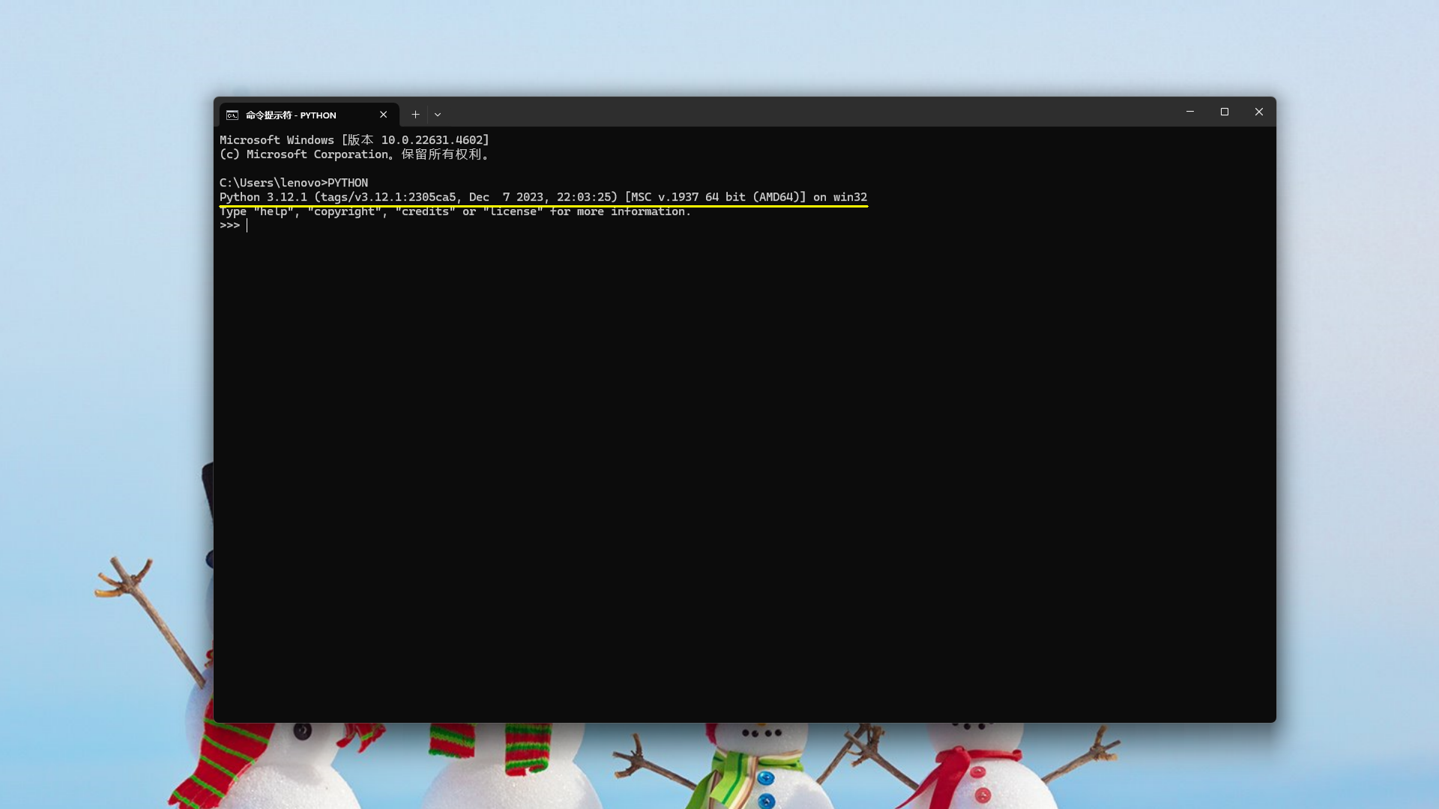Viewport: 1439px width, 809px height.
Task: Close the 命令提示符 - PYTHON tab
Action: click(383, 115)
